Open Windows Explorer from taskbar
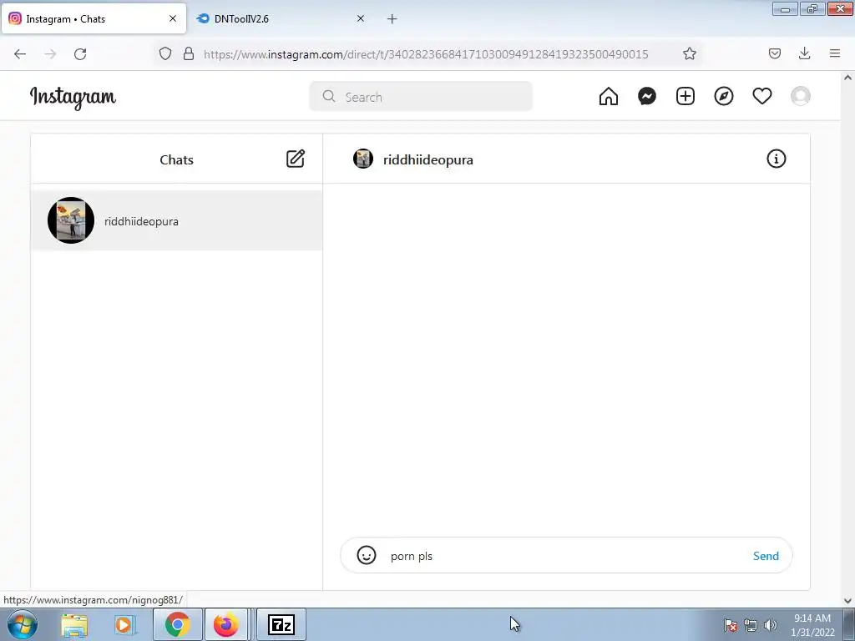The image size is (855, 641). coord(74,625)
